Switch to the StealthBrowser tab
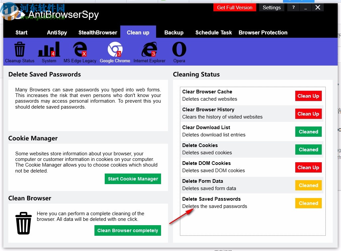 tap(98, 32)
